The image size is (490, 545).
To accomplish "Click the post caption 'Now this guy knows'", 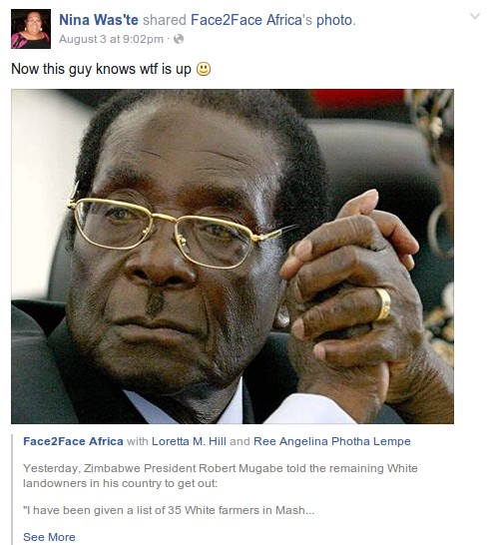I will tap(101, 69).
